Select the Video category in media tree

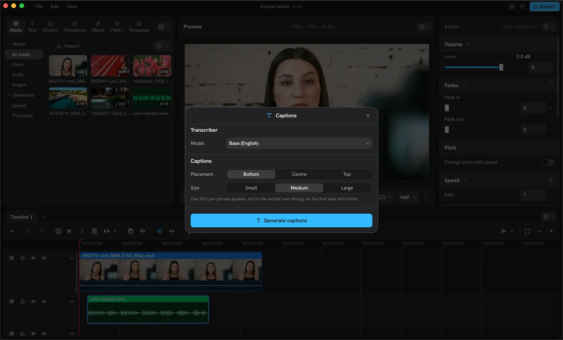tap(18, 64)
